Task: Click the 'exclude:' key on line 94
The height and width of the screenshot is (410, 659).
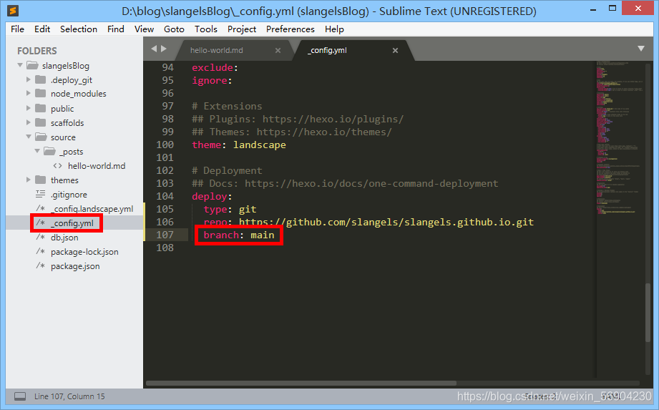Action: tap(215, 67)
